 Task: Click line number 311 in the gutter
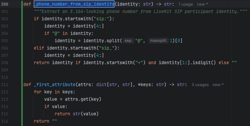(x=5, y=84)
